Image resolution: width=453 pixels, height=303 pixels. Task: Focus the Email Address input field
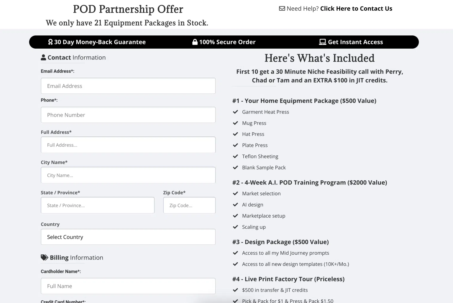pyautogui.click(x=128, y=86)
